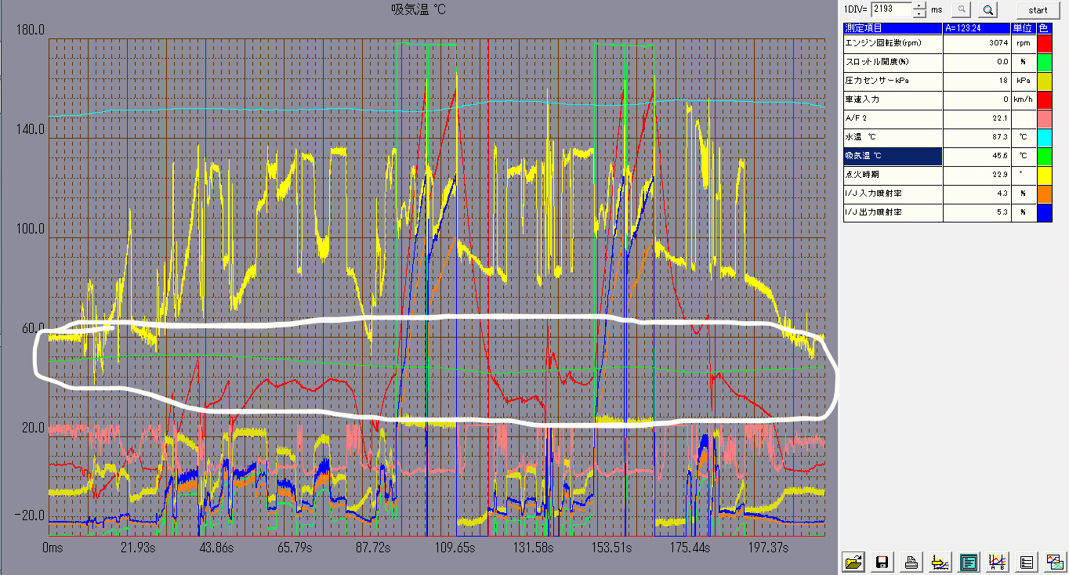1069x575 pixels.
Task: Decrease 1DIV value with down arrow
Action: [x=920, y=13]
